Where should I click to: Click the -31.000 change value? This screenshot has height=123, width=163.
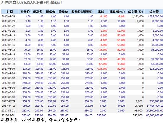click(x=103, y=59)
